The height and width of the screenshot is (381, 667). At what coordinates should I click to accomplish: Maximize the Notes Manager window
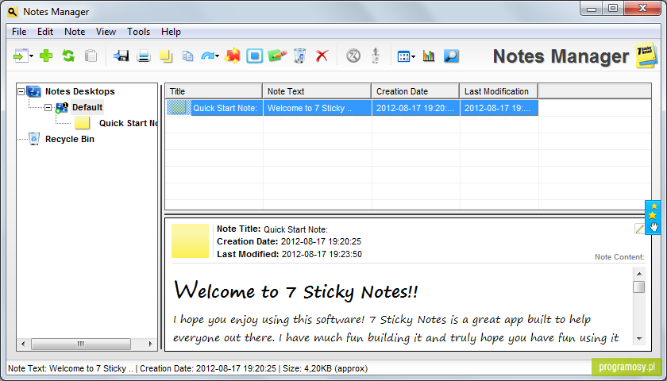(612, 8)
